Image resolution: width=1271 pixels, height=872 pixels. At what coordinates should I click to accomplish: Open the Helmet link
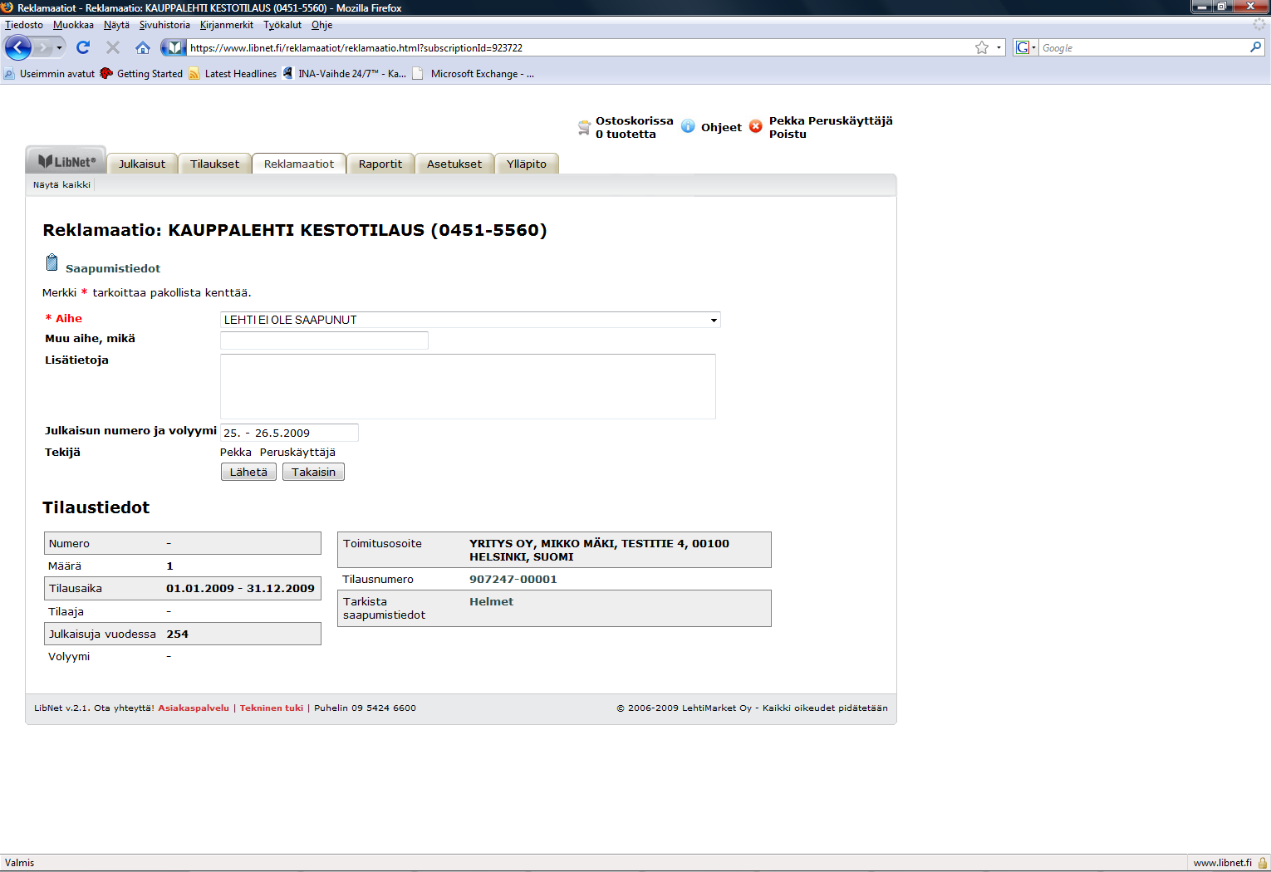click(x=491, y=601)
